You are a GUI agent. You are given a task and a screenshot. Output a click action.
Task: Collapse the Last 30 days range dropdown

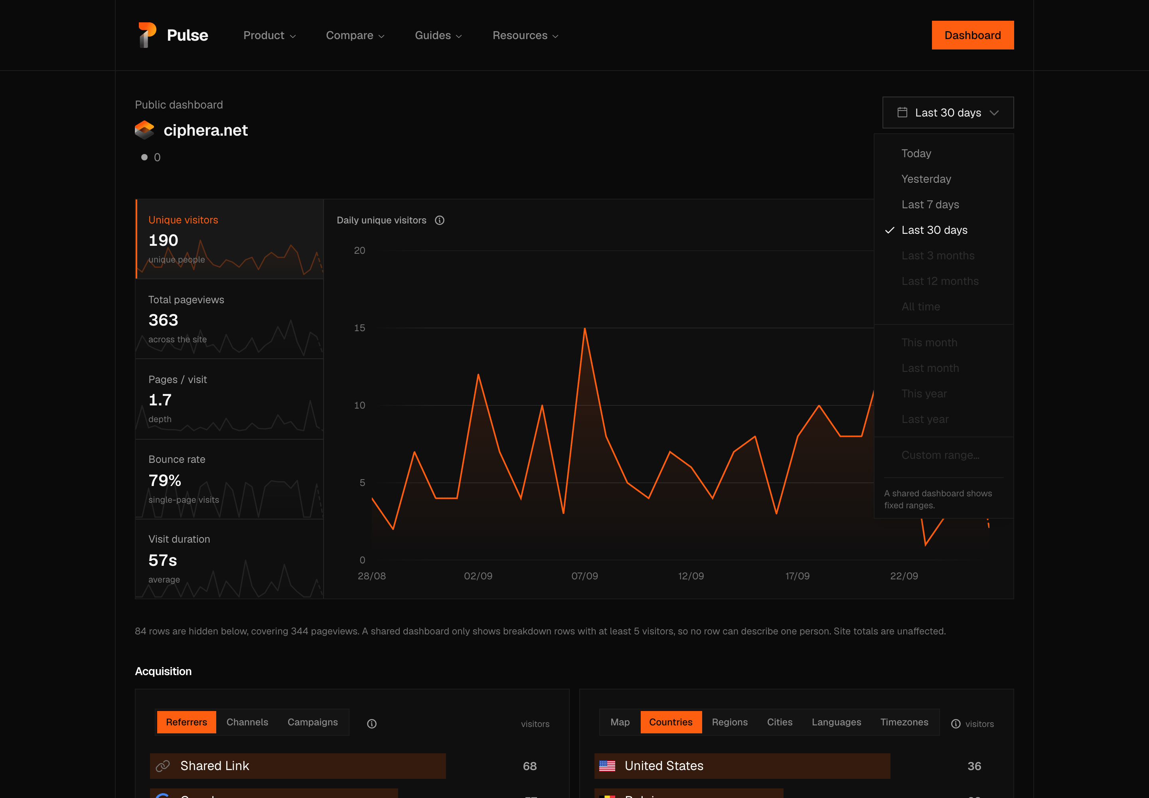coord(948,113)
